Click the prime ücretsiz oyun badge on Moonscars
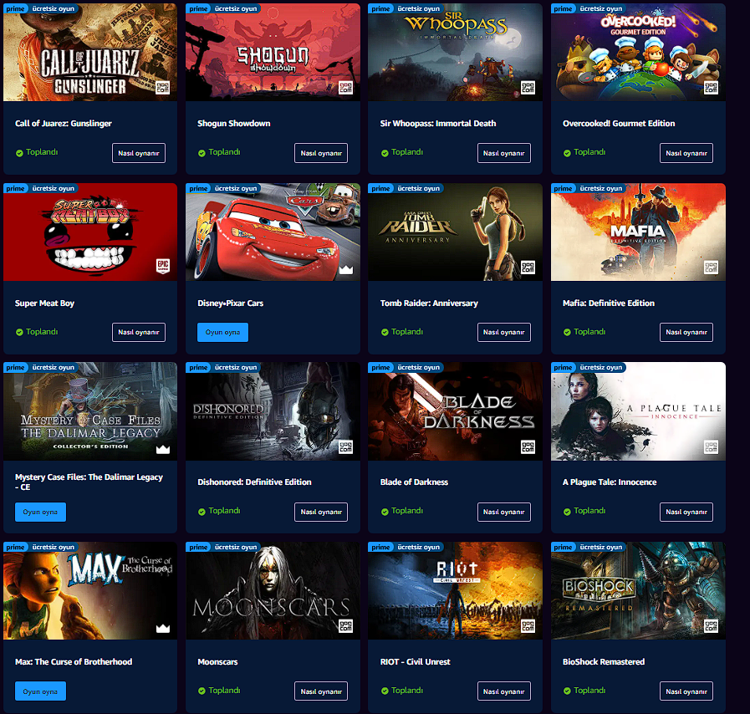Screen dimensions: 750x714 pyautogui.click(x=223, y=547)
